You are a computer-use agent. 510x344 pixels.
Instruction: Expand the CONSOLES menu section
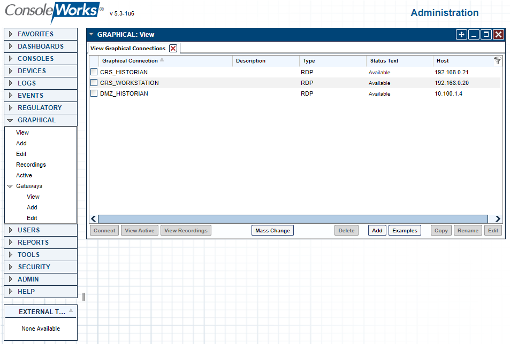(x=41, y=59)
